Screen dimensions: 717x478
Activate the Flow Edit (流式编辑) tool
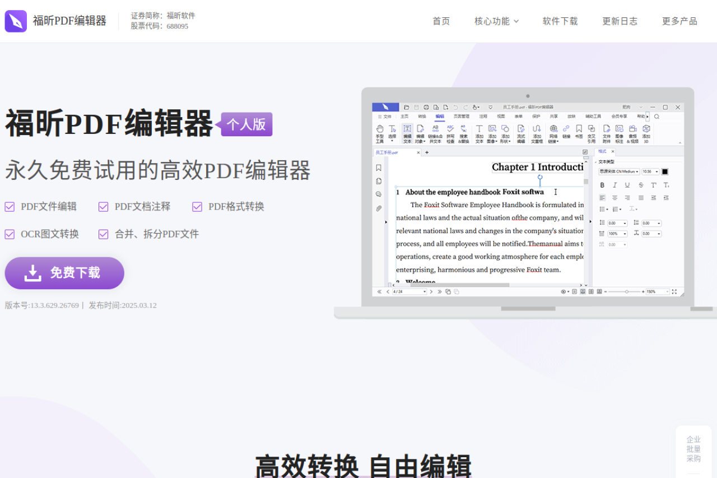521,134
